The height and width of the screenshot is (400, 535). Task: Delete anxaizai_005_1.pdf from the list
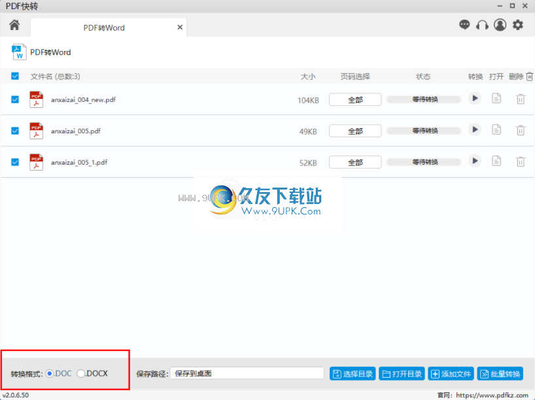[521, 161]
